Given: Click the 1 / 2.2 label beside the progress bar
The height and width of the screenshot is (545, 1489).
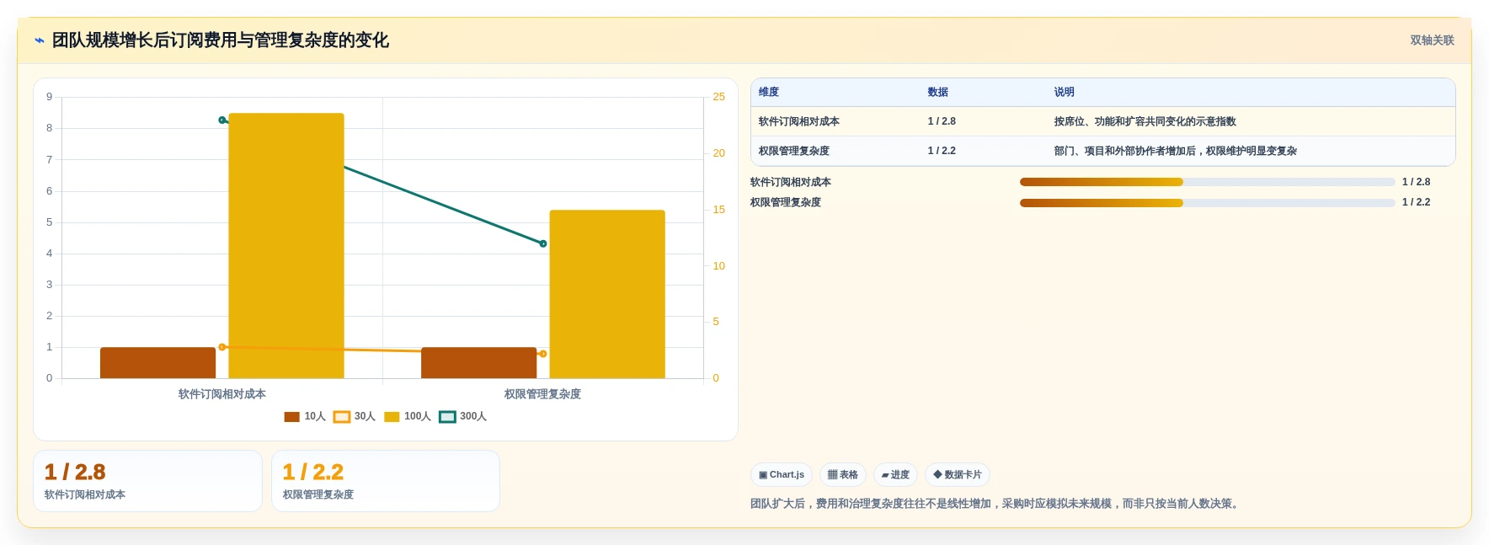Looking at the screenshot, I should tap(1417, 202).
